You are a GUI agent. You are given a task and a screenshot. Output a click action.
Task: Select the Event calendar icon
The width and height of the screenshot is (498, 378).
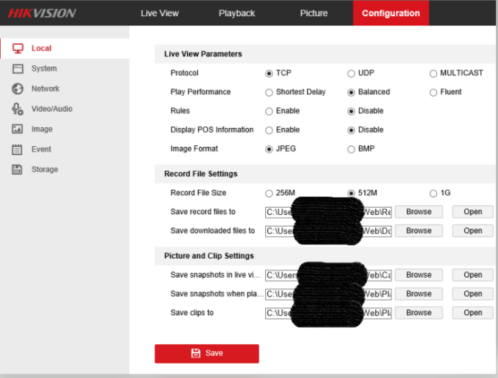pyautogui.click(x=18, y=149)
